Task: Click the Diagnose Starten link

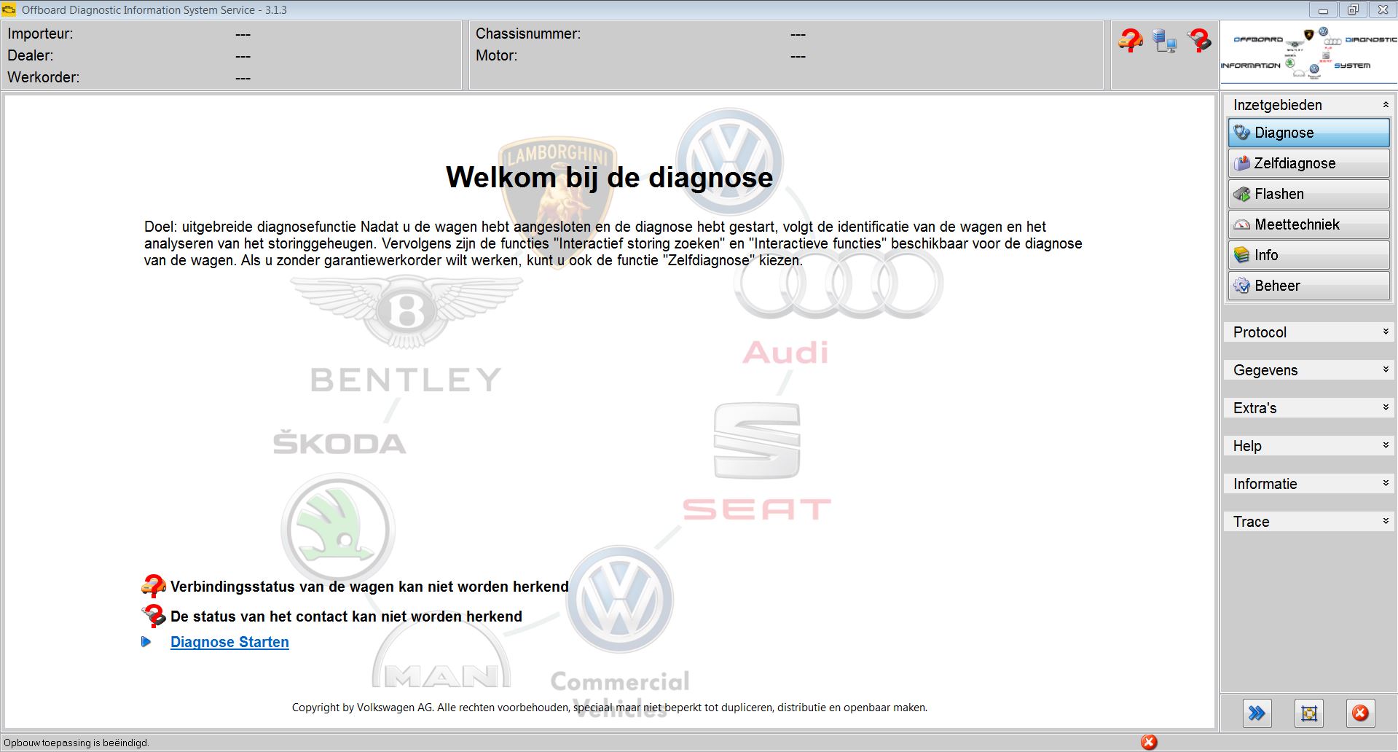Action: pyautogui.click(x=229, y=642)
